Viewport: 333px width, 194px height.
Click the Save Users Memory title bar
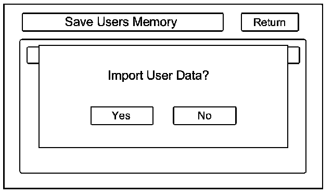click(123, 22)
